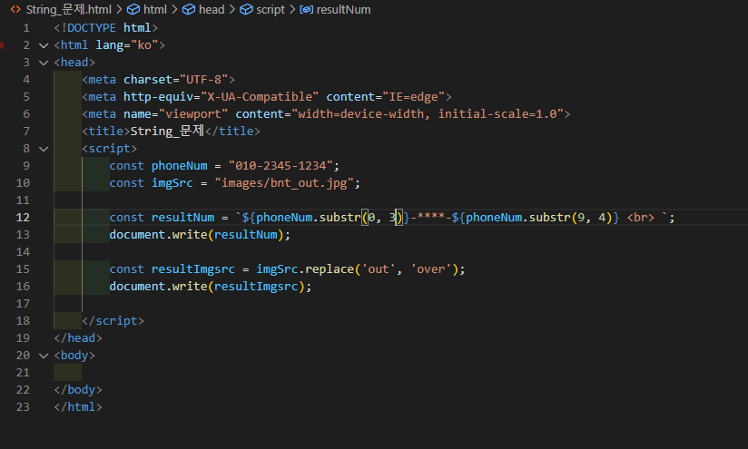
Task: Collapse the body tag fold on line 20
Action: (44, 356)
